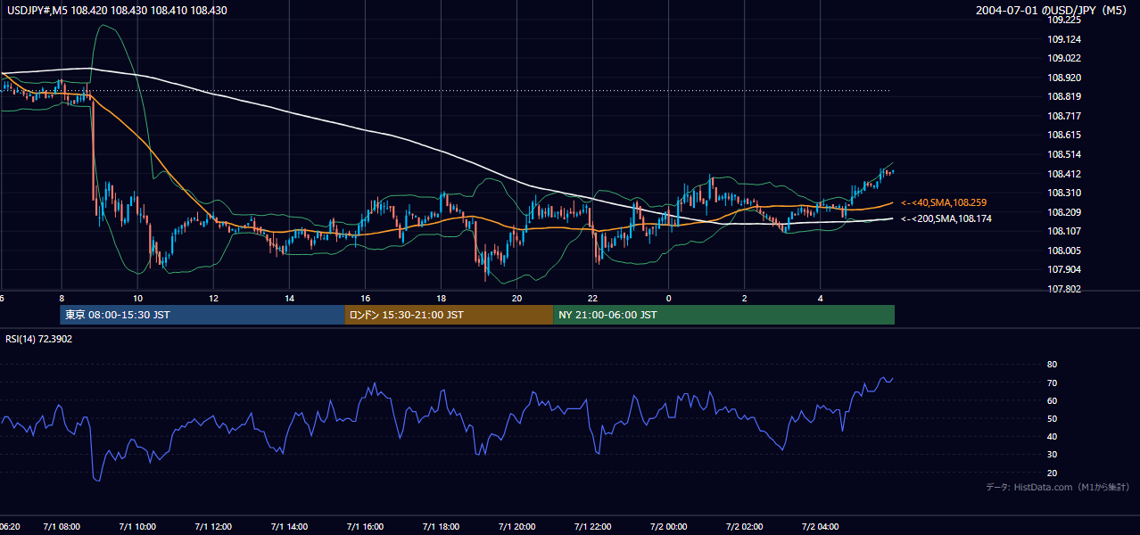Viewport: 1140px width, 535px height.
Task: Select the Tokyo session bar 東京 08:00-15:30 JST
Action: [x=202, y=315]
